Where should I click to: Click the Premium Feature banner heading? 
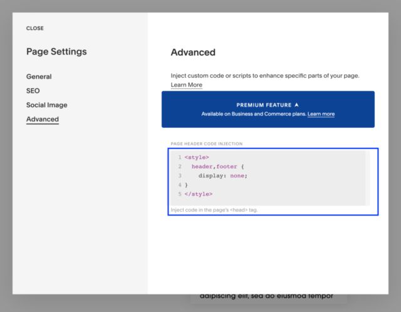coord(264,105)
